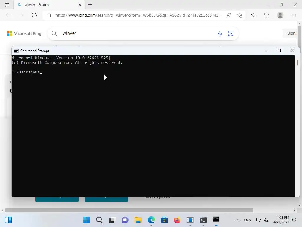
Task: Add this page to favorites star
Action: (239, 15)
